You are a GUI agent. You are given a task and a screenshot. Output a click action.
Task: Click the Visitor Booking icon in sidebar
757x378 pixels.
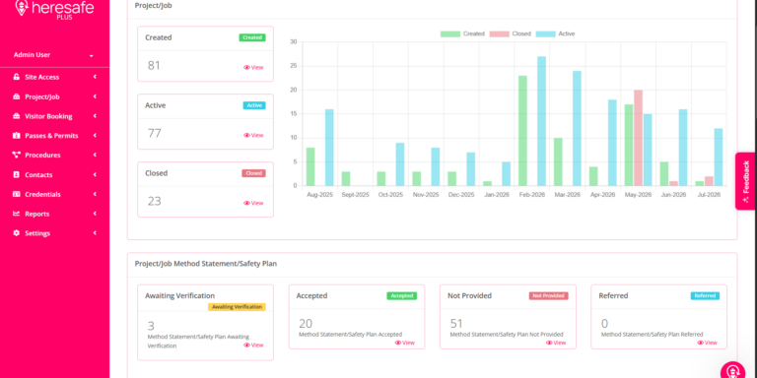click(17, 116)
